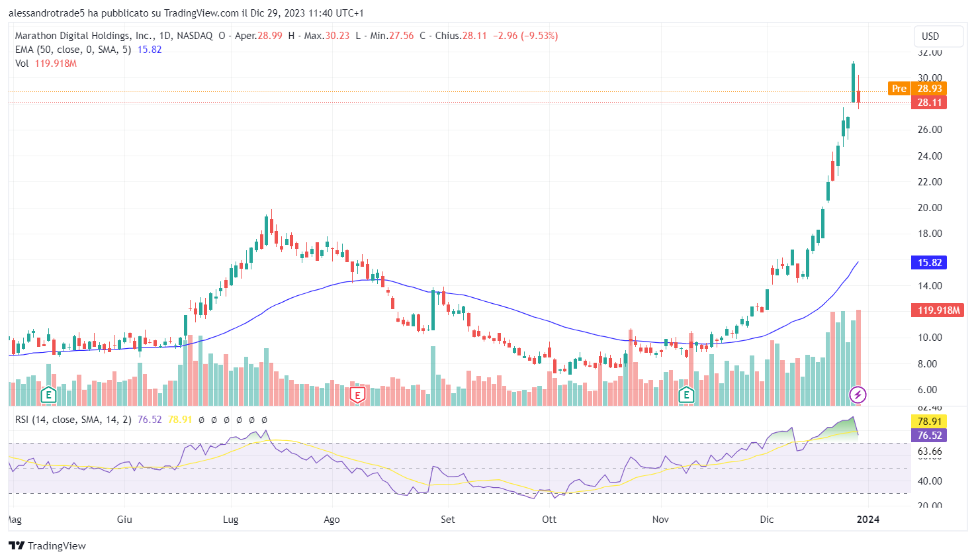Click the 2024 label on the time axis

click(x=868, y=520)
